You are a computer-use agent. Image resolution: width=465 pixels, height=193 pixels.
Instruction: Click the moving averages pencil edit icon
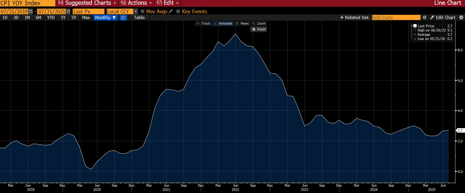170,11
